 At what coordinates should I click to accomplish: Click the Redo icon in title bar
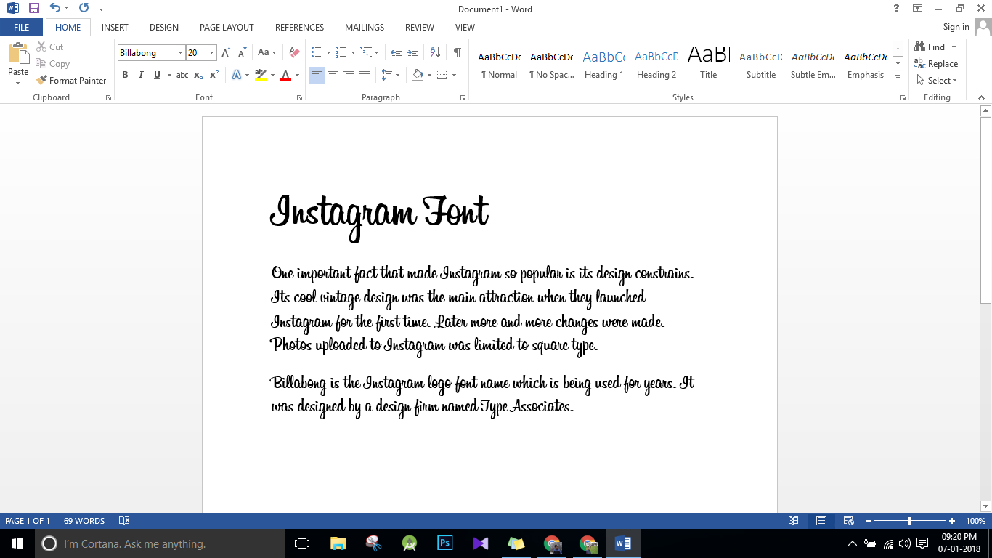pyautogui.click(x=84, y=8)
